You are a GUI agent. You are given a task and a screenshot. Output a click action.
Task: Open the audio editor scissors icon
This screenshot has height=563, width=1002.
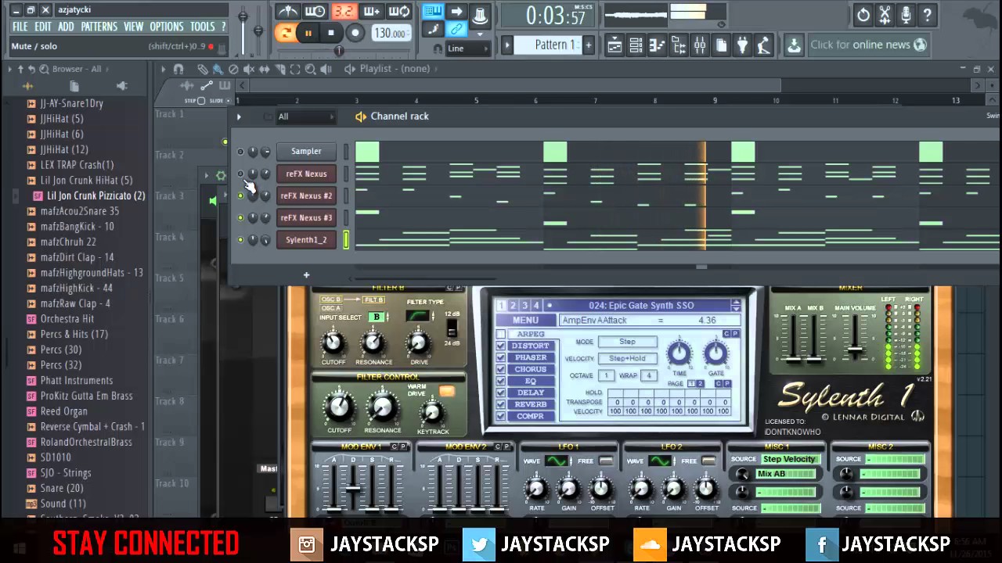885,15
